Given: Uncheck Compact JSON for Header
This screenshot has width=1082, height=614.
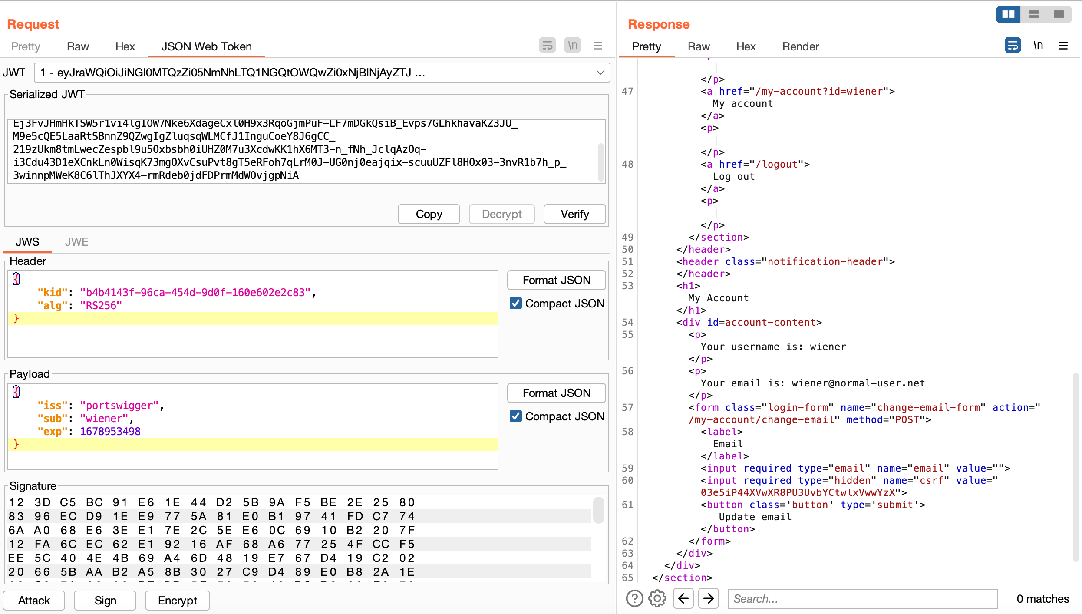Looking at the screenshot, I should click(516, 303).
